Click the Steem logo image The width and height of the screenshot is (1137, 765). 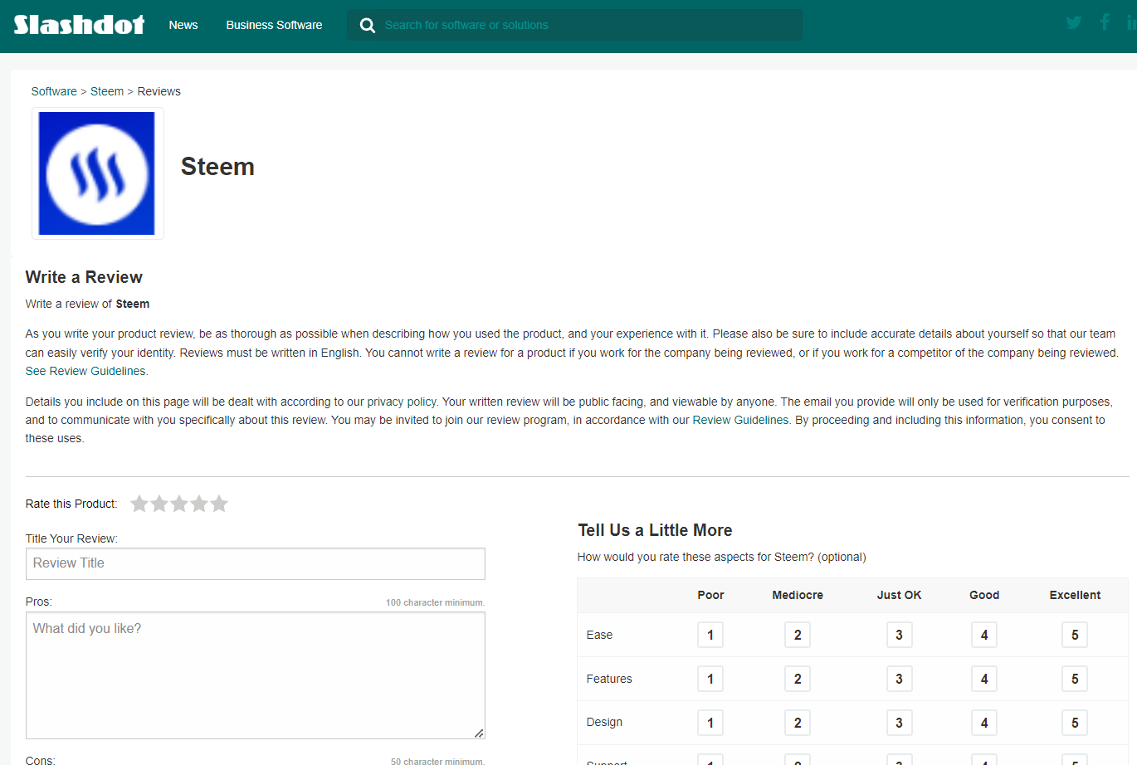tap(97, 173)
